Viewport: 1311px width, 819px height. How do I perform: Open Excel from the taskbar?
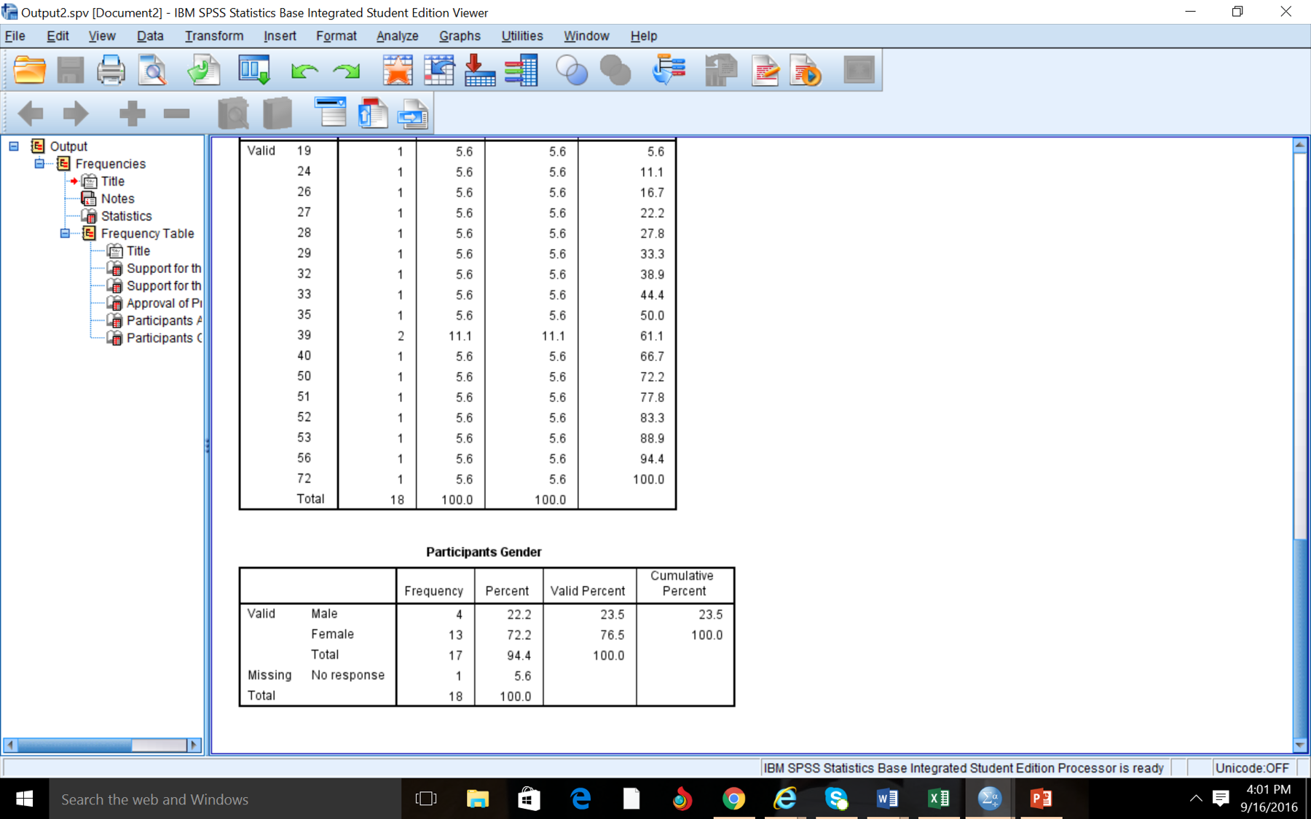coord(939,799)
